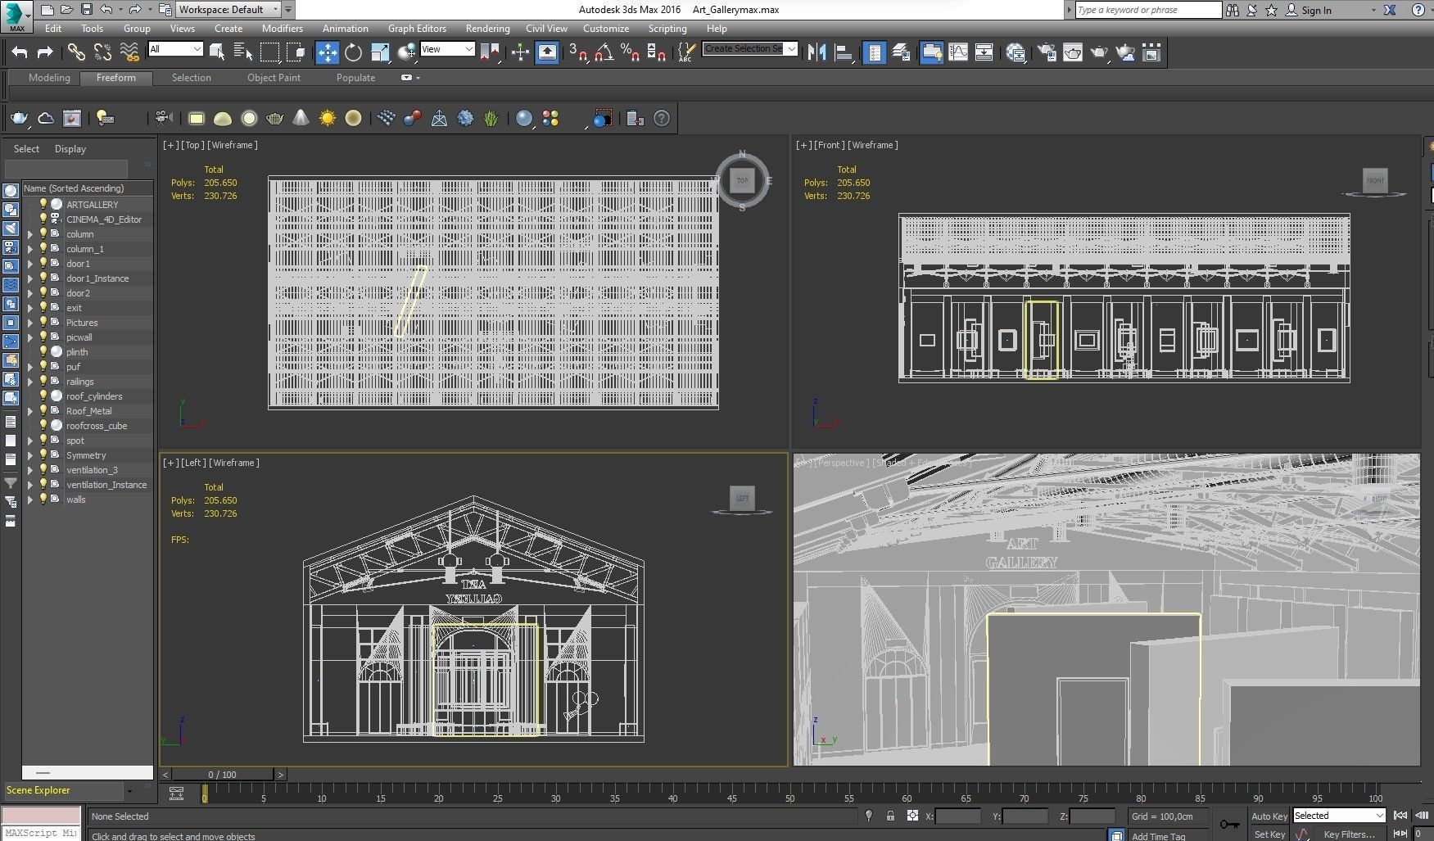
Task: Click the sun light icon
Action: (x=328, y=119)
